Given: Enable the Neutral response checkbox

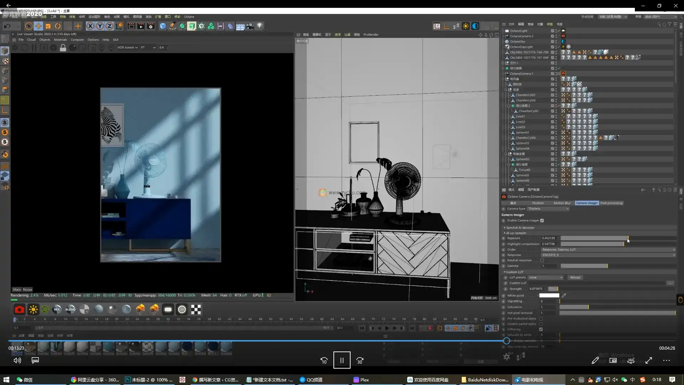Looking at the screenshot, I should (542, 261).
